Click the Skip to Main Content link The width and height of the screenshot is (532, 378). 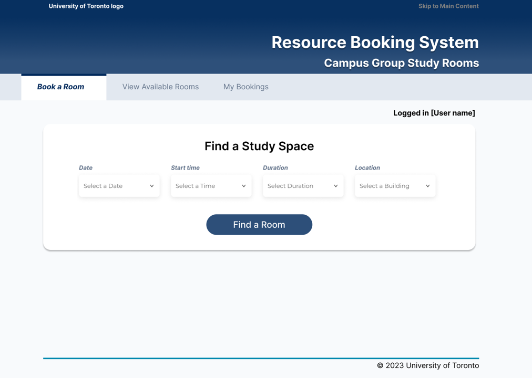click(x=448, y=6)
